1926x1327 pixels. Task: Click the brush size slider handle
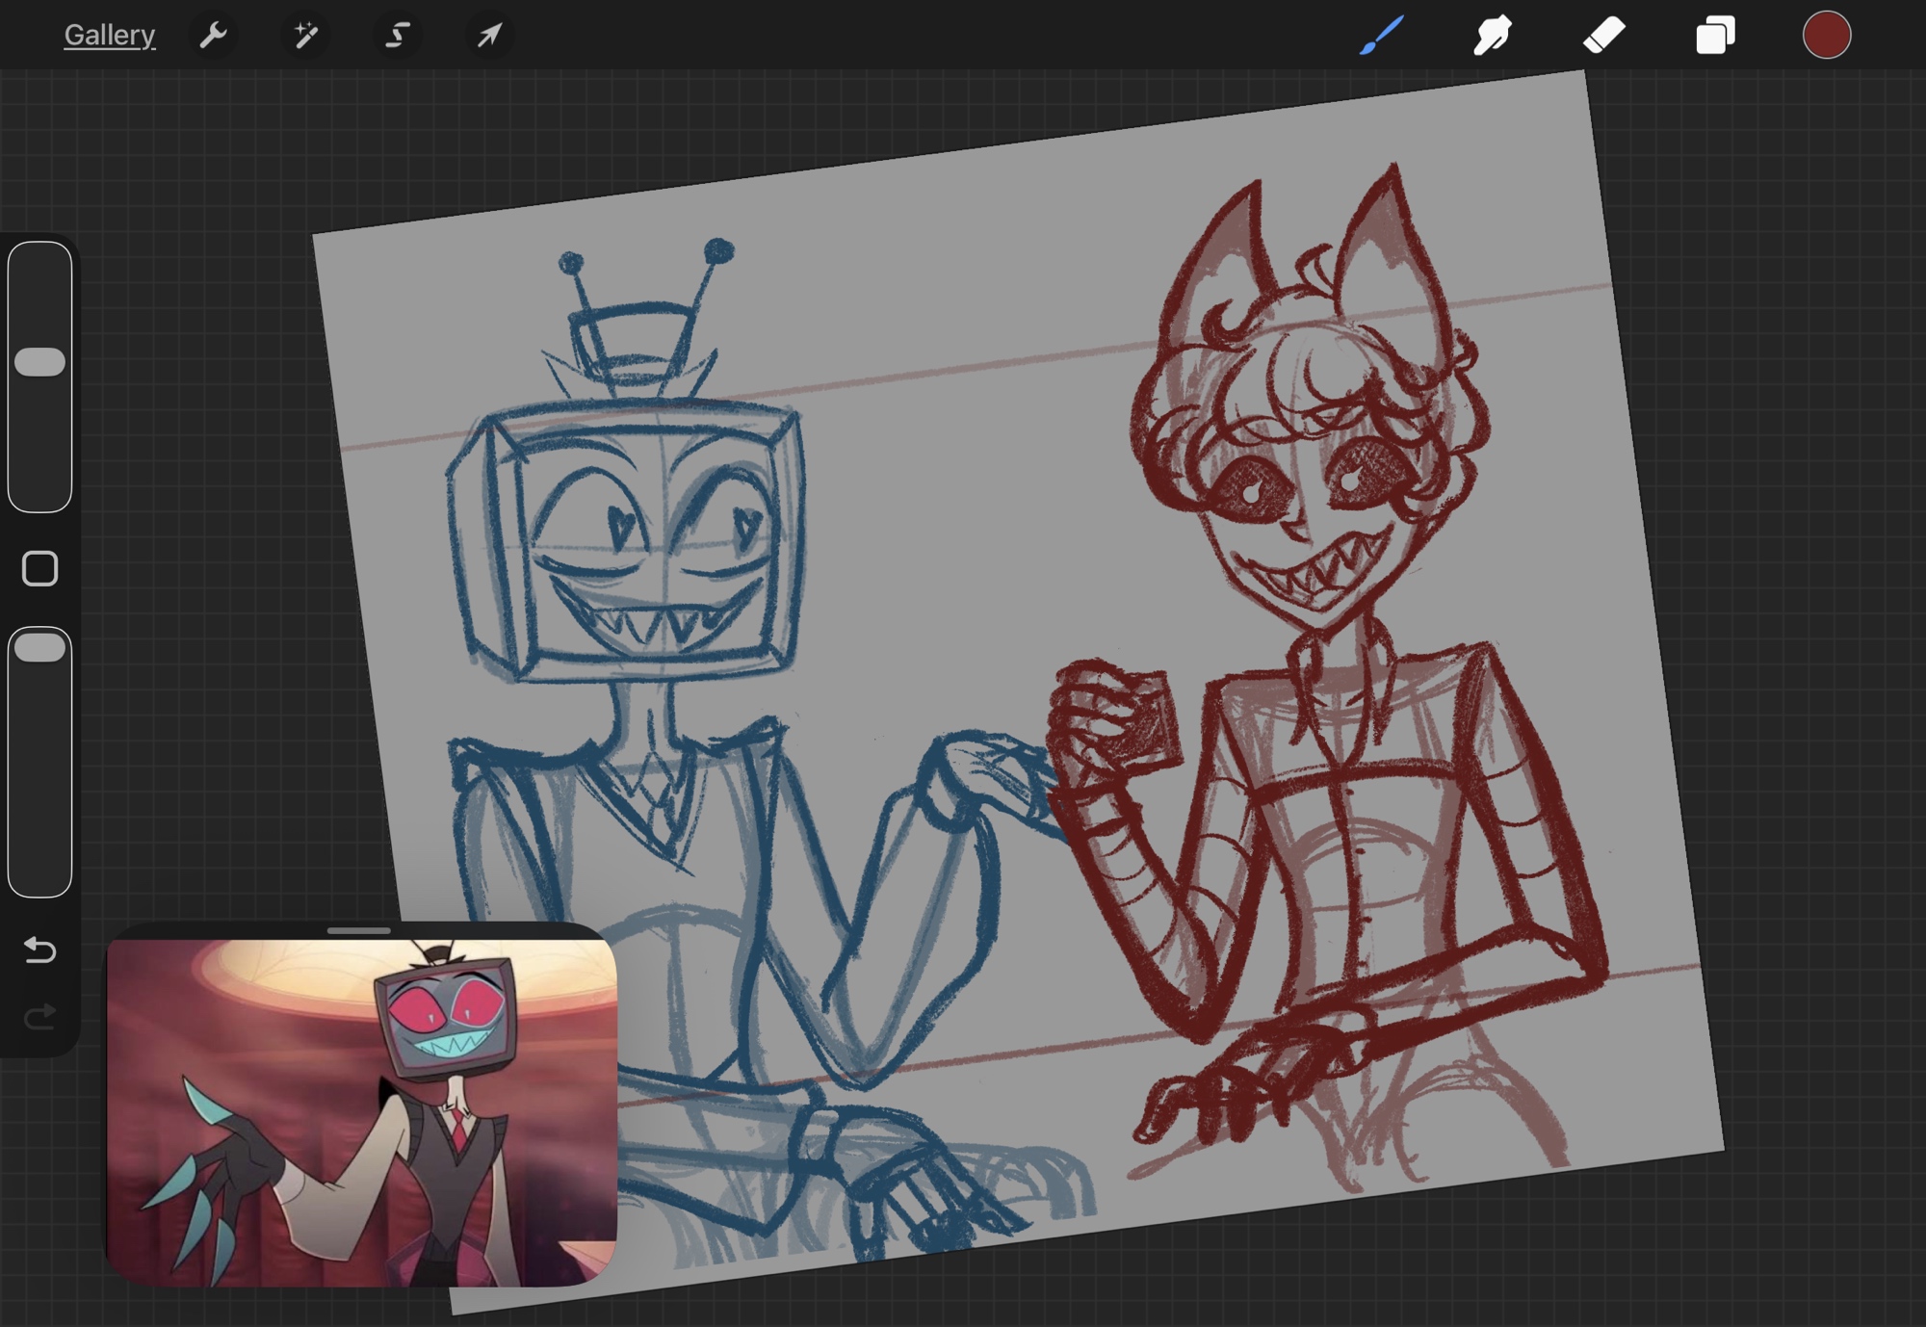click(40, 362)
